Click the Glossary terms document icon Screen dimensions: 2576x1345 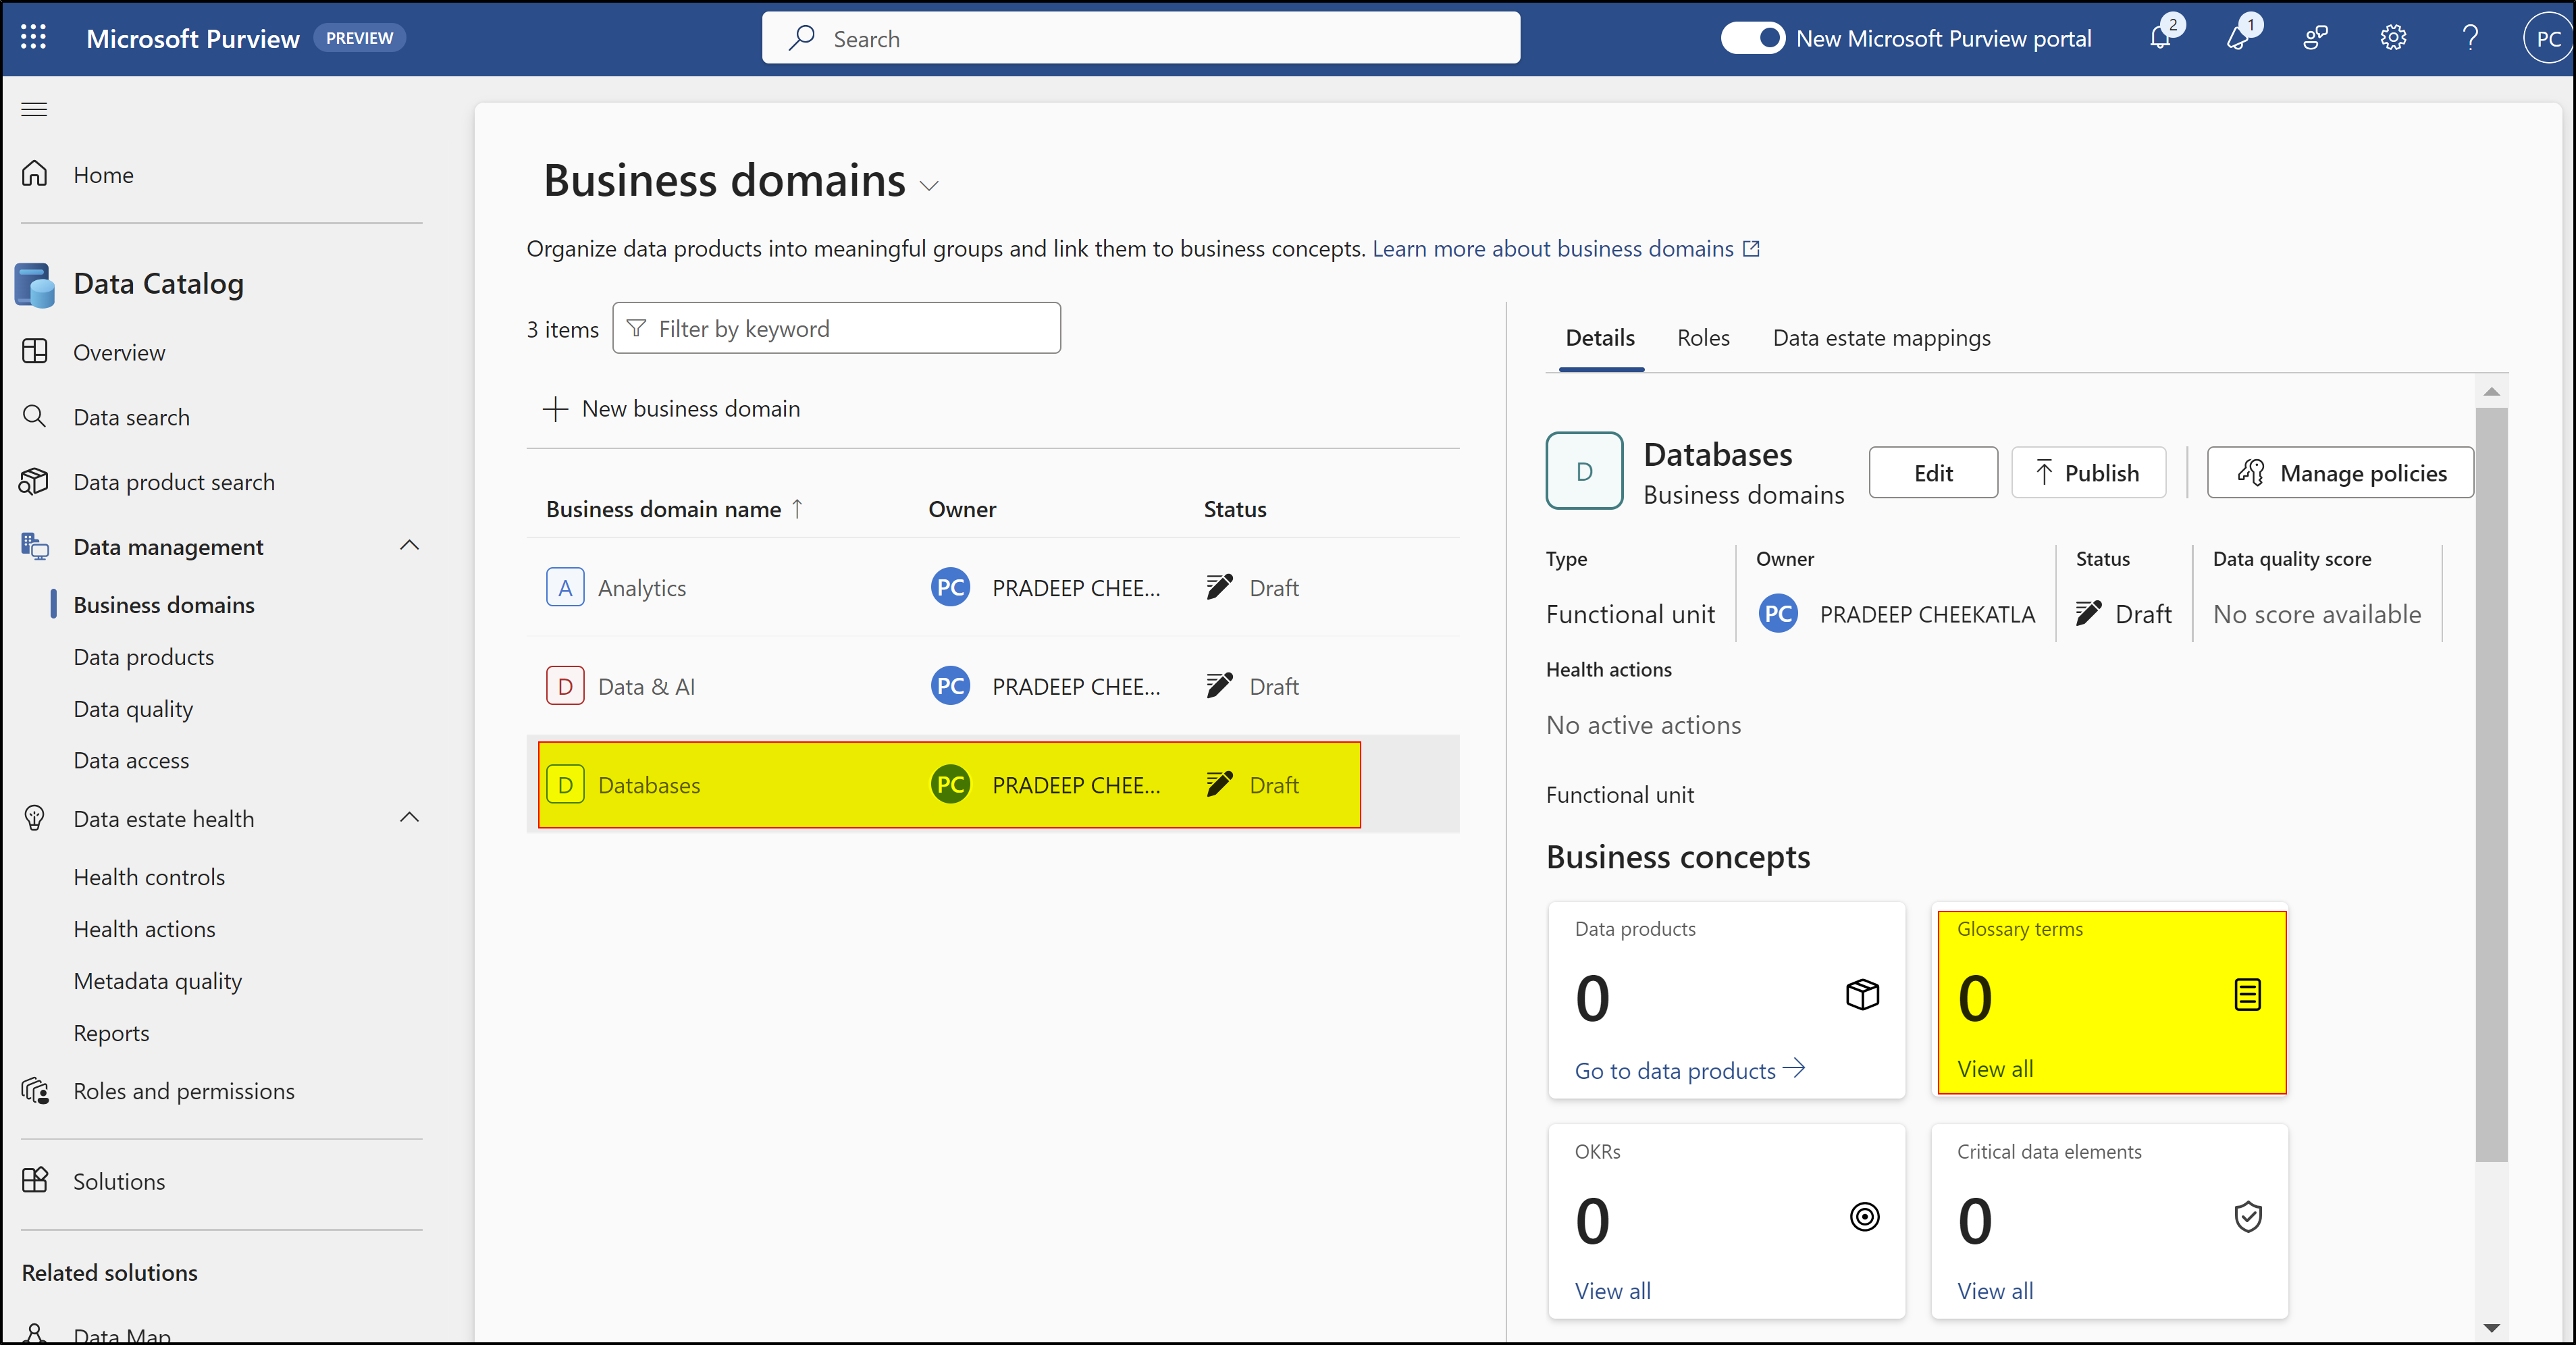click(2247, 995)
